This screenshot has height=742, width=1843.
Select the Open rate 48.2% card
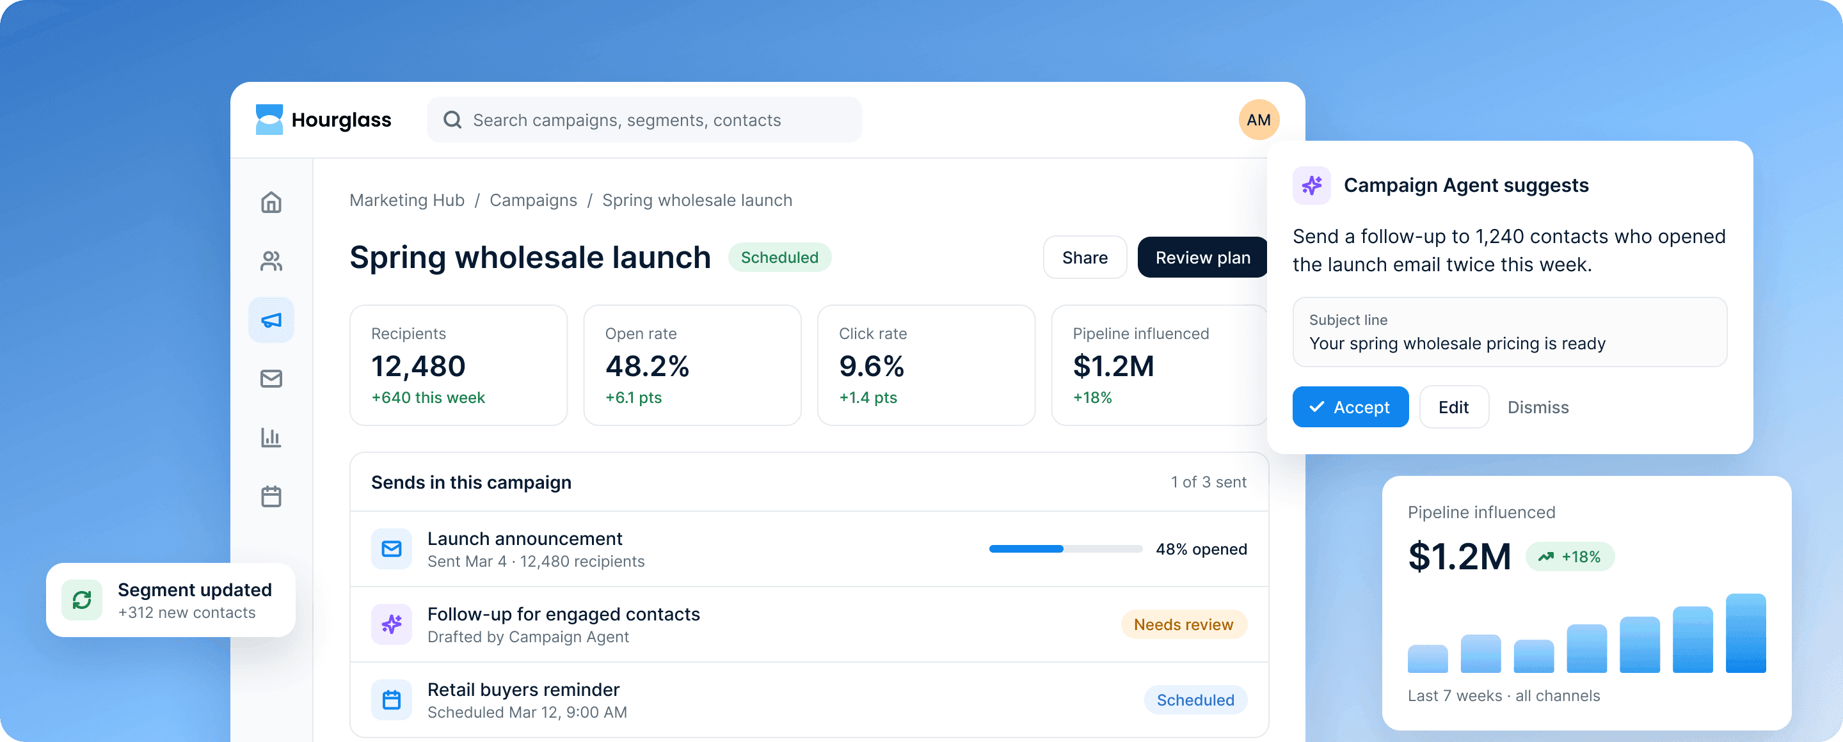[x=692, y=365]
